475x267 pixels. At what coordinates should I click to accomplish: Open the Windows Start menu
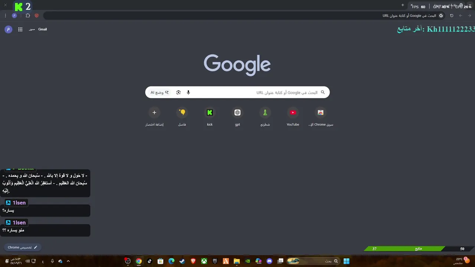(x=346, y=261)
